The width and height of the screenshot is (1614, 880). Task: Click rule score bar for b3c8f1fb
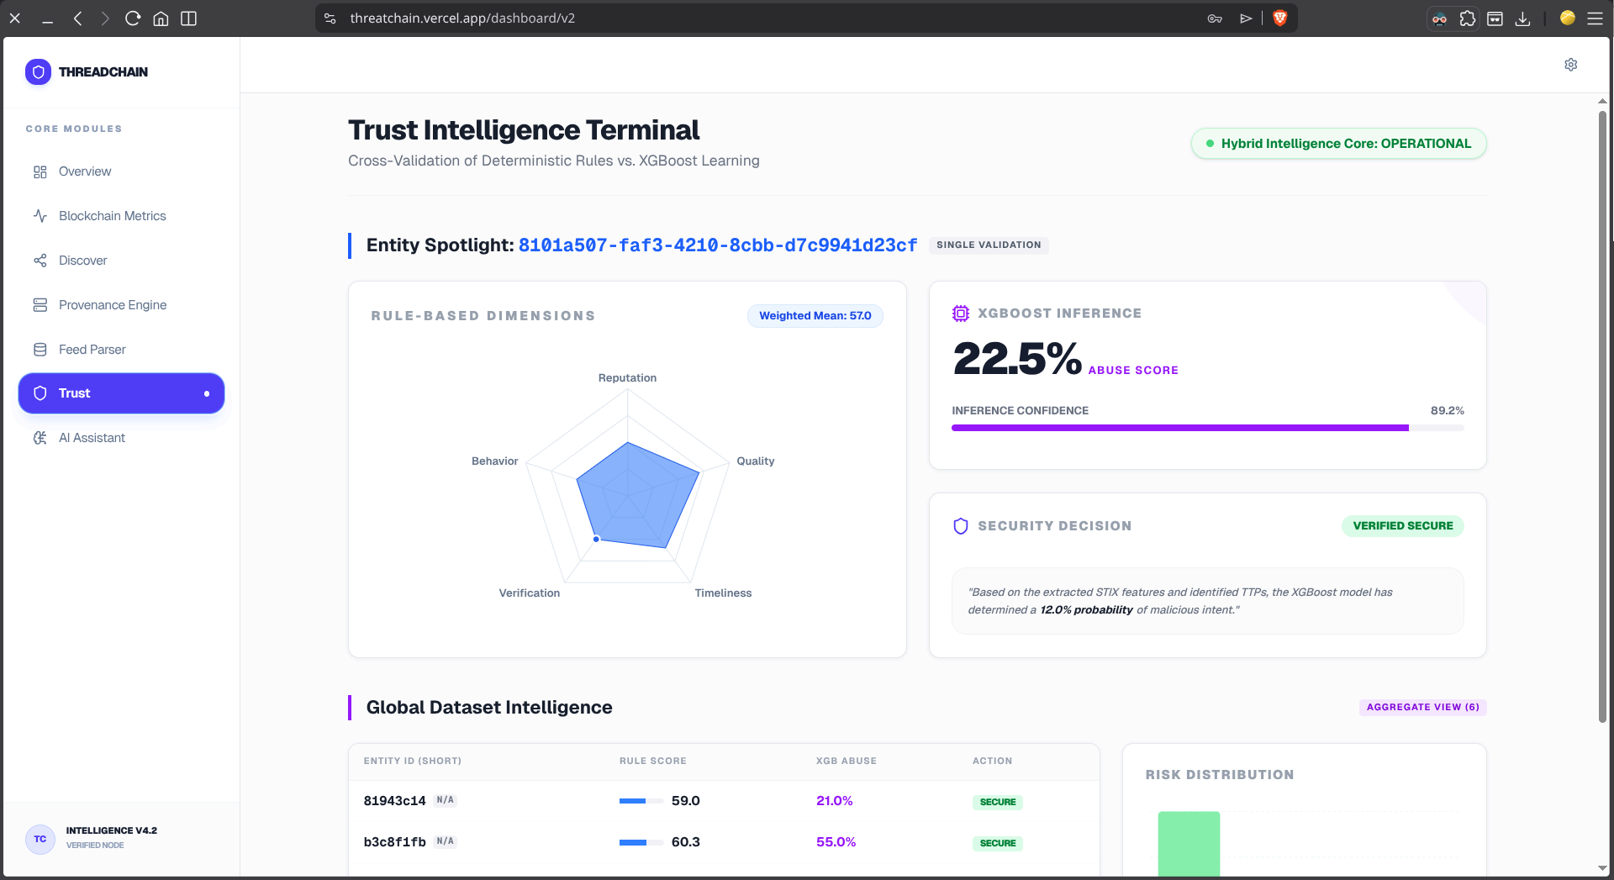[x=641, y=842]
